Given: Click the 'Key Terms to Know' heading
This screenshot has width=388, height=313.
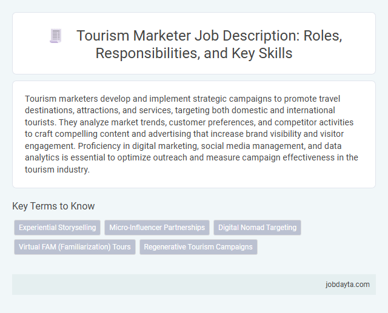Looking at the screenshot, I should [53, 206].
